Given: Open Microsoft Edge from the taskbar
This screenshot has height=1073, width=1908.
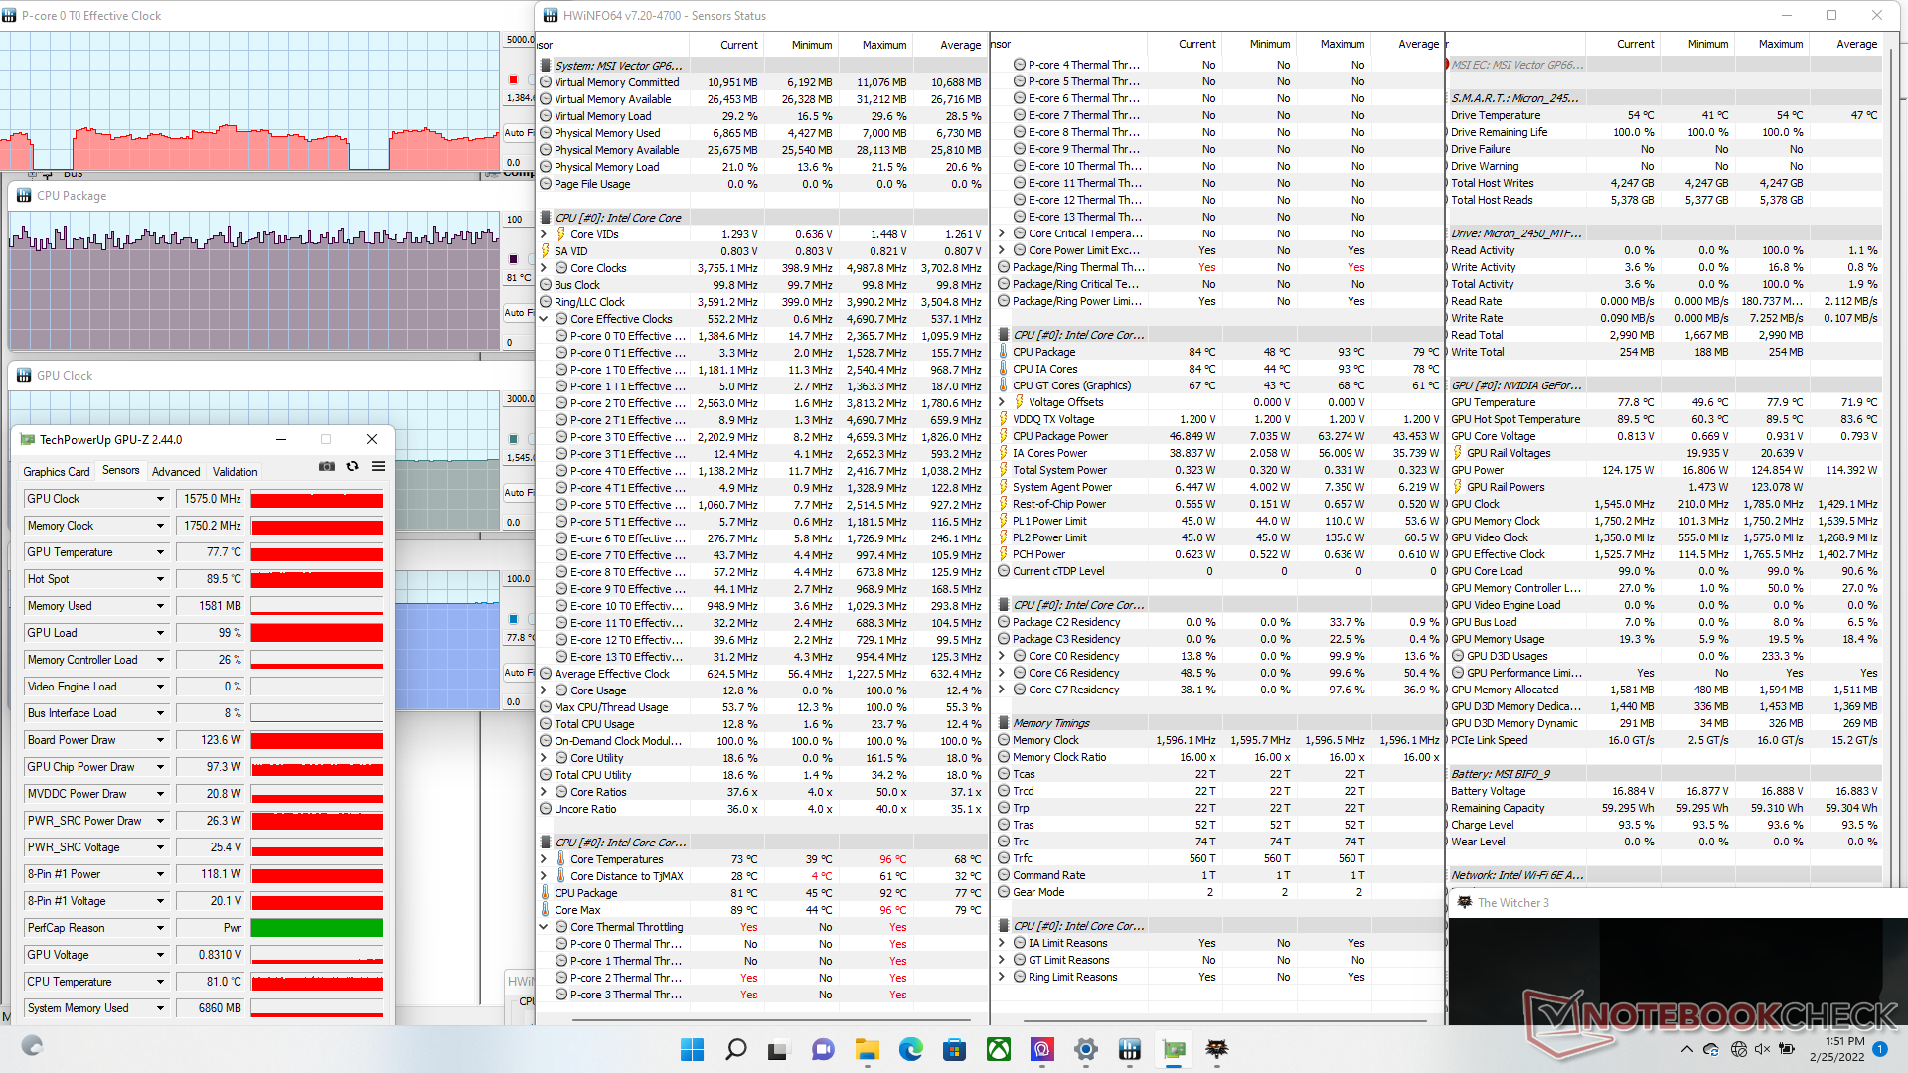Looking at the screenshot, I should 911,1049.
